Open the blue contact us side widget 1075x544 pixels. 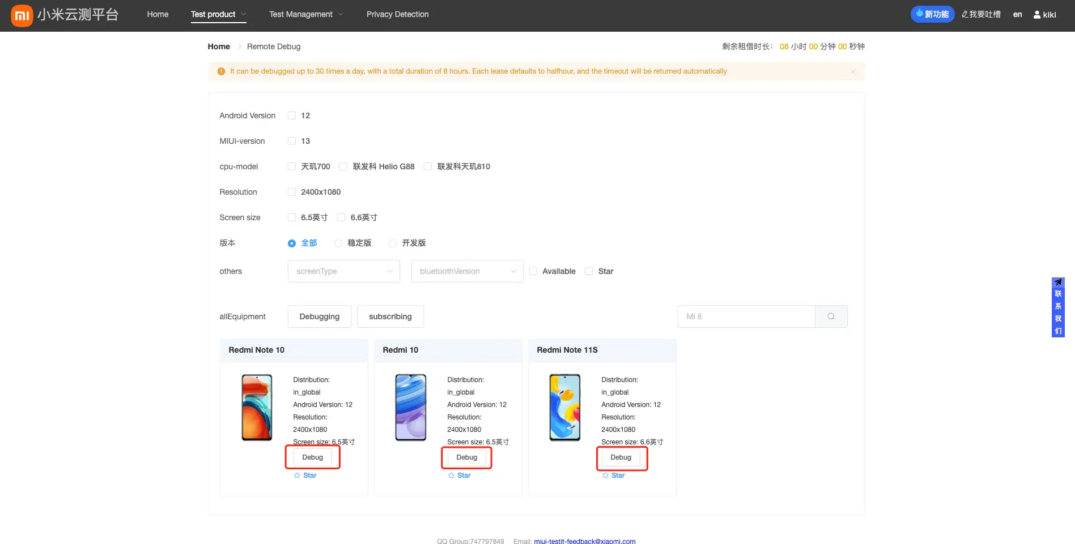click(x=1058, y=307)
